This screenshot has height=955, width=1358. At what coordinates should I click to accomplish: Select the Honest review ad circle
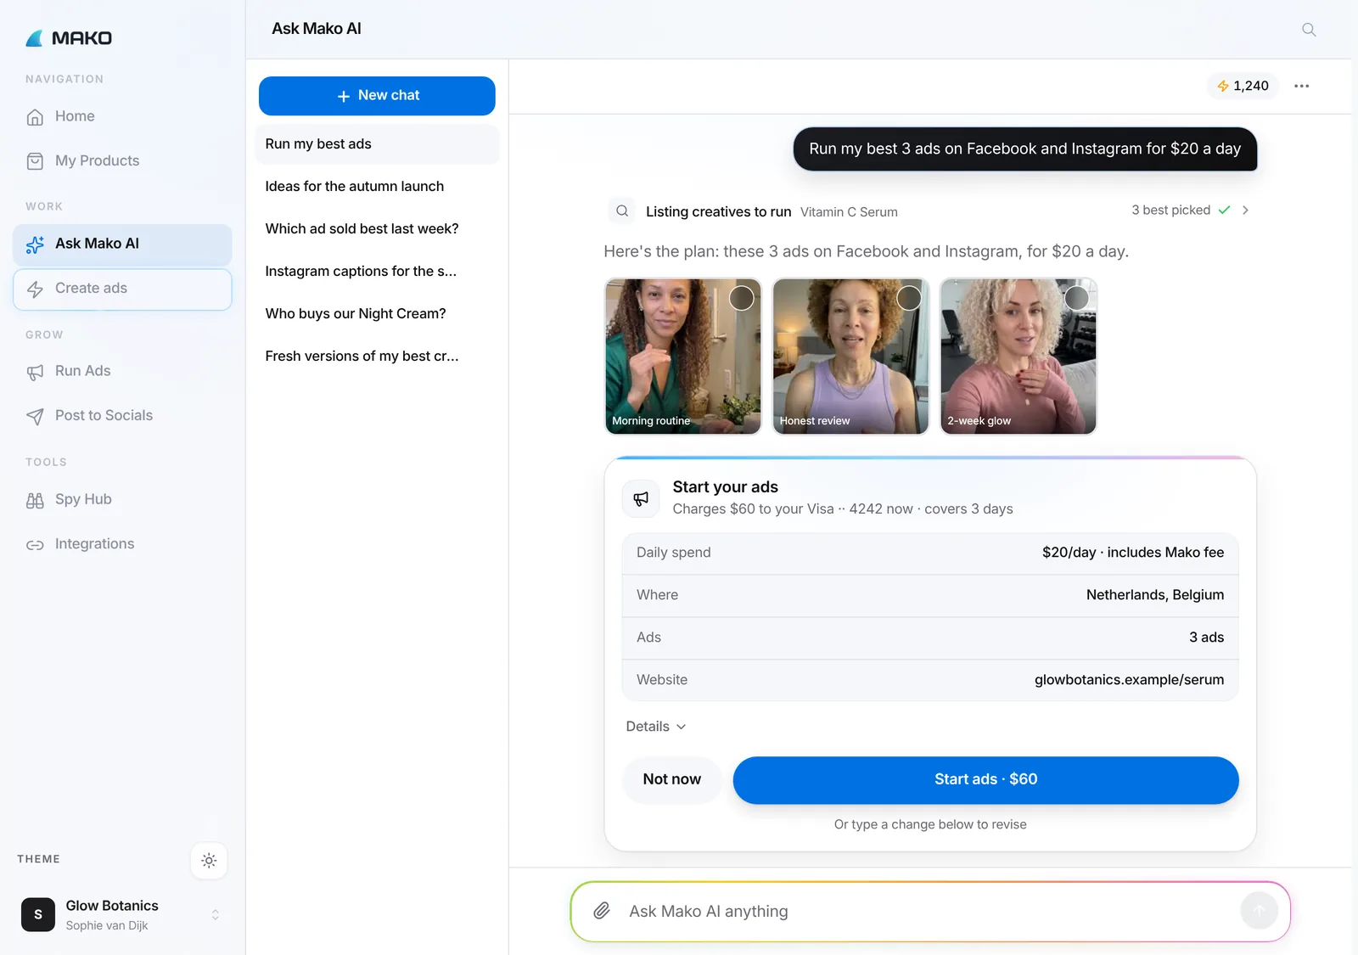(x=909, y=298)
